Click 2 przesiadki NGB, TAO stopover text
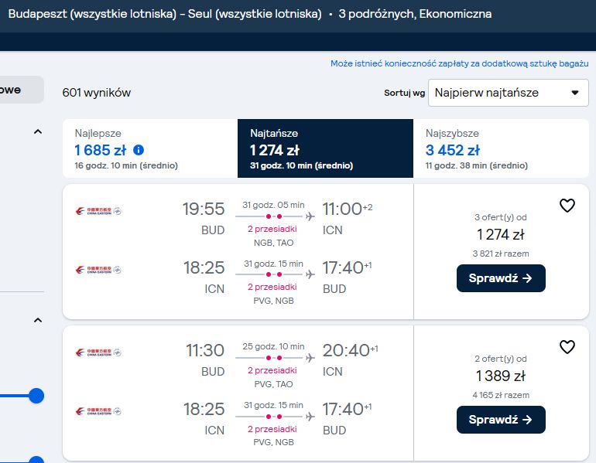 [x=272, y=236]
